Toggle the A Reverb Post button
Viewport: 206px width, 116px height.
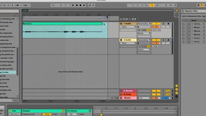coord(168,91)
